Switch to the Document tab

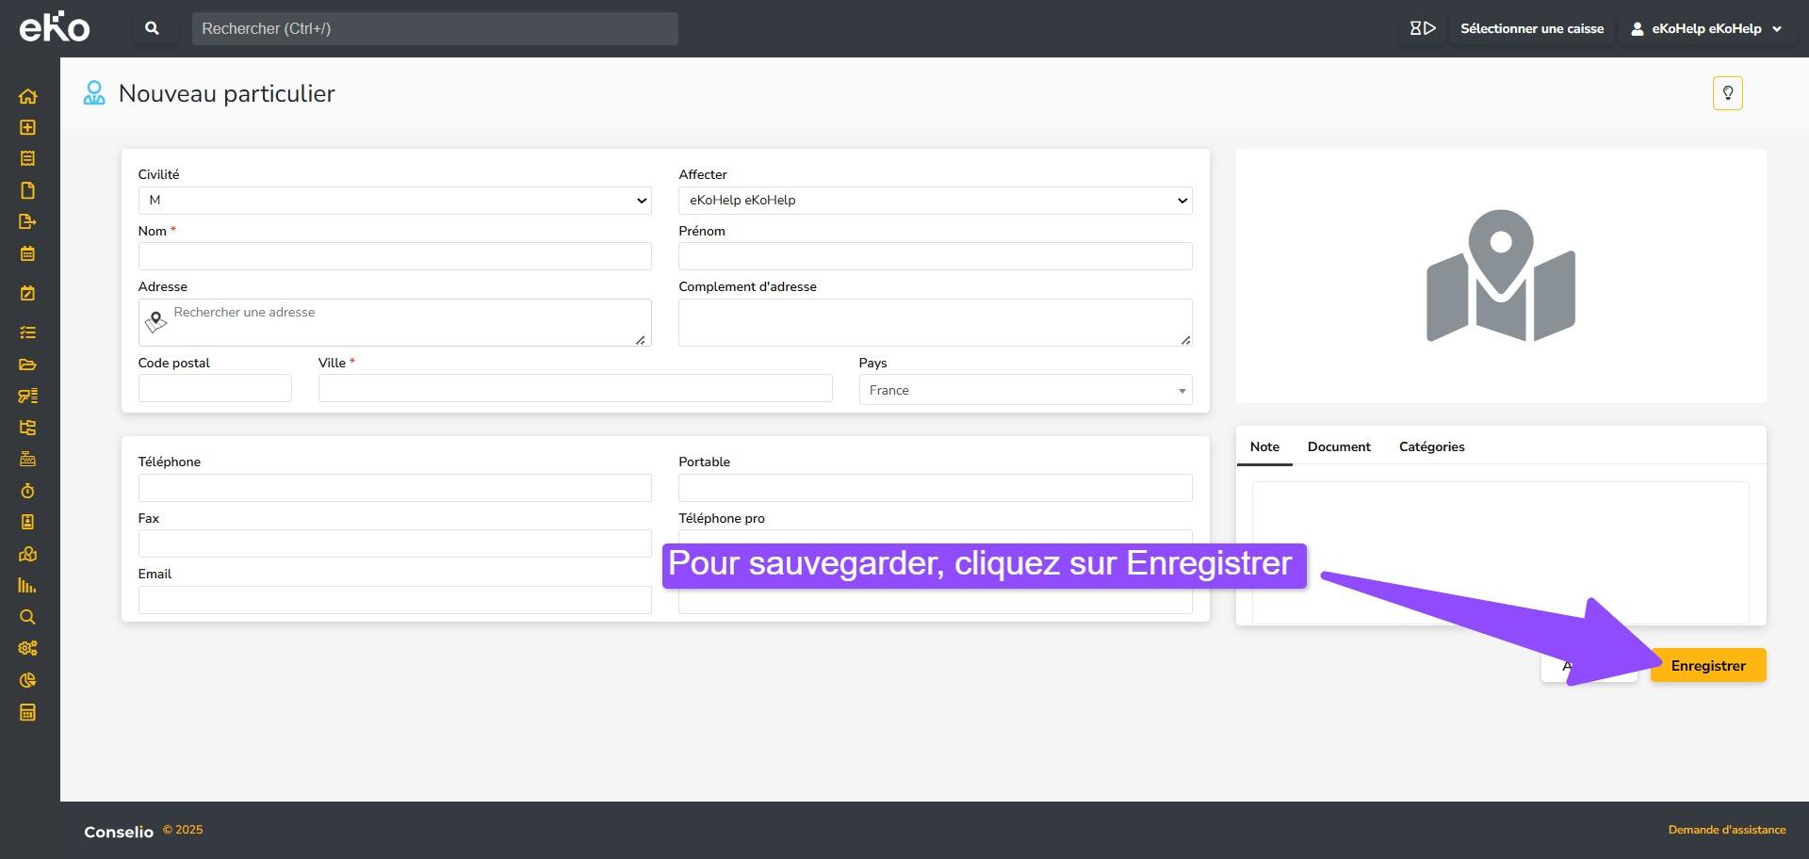pos(1338,446)
